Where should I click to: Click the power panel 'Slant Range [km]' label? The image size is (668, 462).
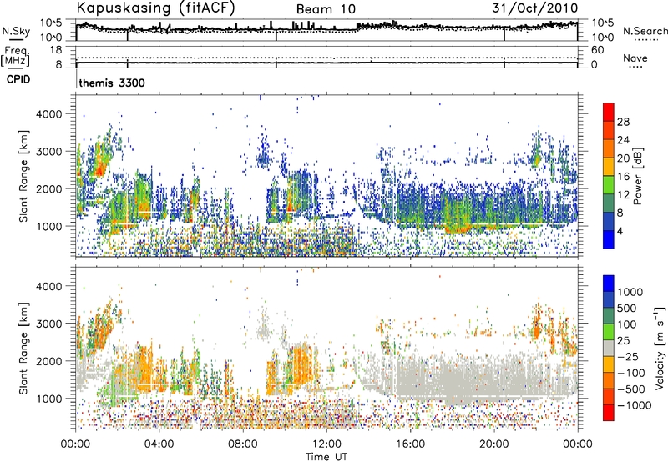(23, 176)
